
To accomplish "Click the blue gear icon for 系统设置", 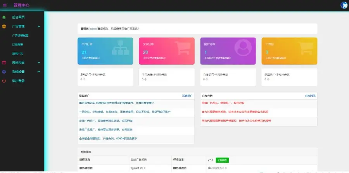I will [4, 72].
